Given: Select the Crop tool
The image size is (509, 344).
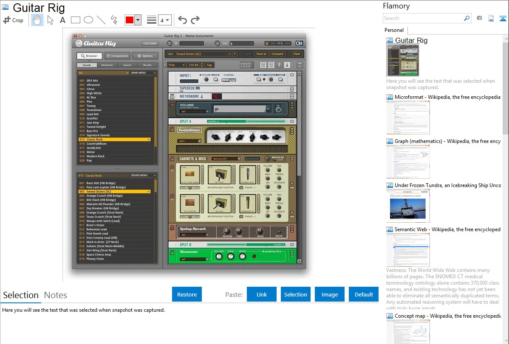Looking at the screenshot, I should (x=13, y=20).
